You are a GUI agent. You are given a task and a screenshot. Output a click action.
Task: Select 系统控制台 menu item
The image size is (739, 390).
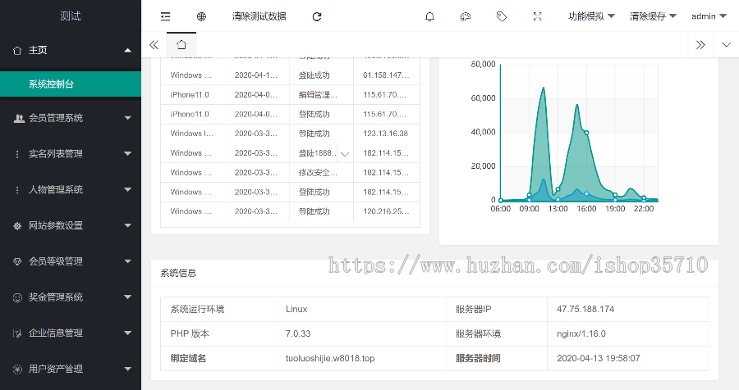click(71, 84)
